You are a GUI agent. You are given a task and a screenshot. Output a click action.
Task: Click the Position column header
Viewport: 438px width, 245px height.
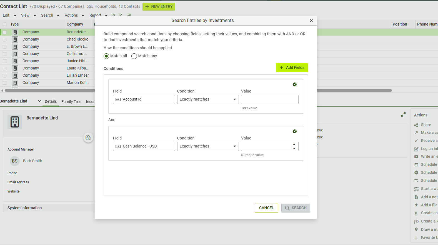[x=400, y=24]
